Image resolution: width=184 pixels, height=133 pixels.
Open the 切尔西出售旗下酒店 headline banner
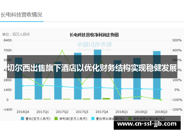pyautogui.click(x=92, y=67)
